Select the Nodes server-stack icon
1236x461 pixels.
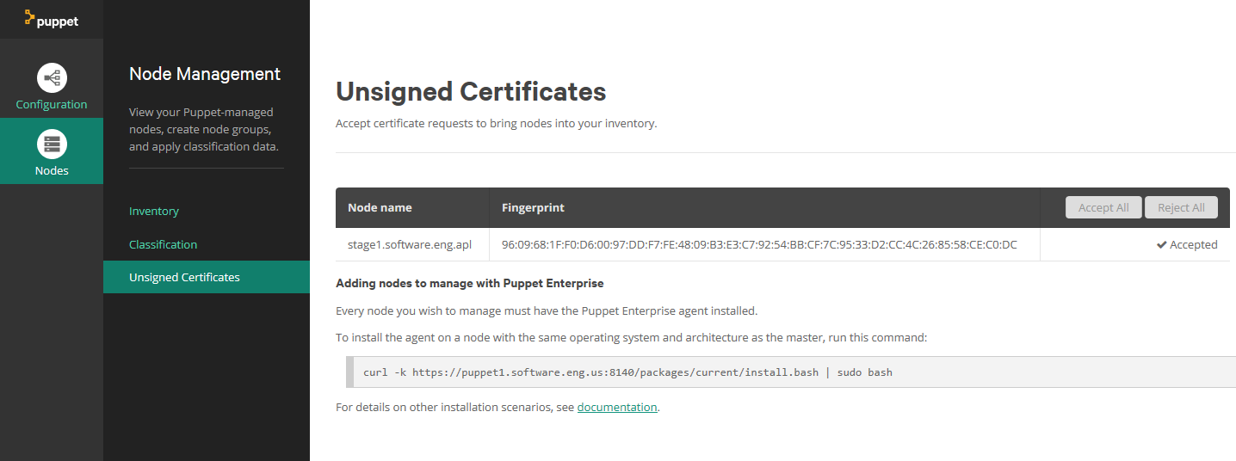click(x=52, y=144)
